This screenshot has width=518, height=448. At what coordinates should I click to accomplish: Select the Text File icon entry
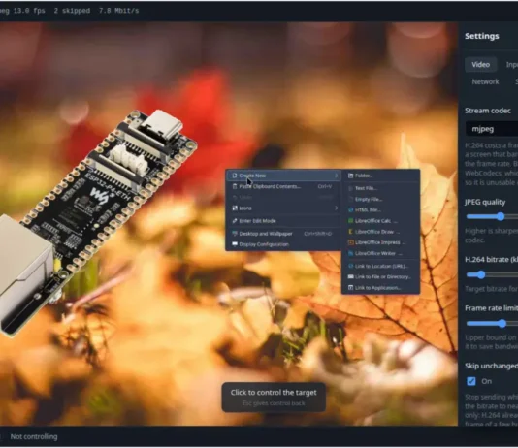pyautogui.click(x=350, y=188)
